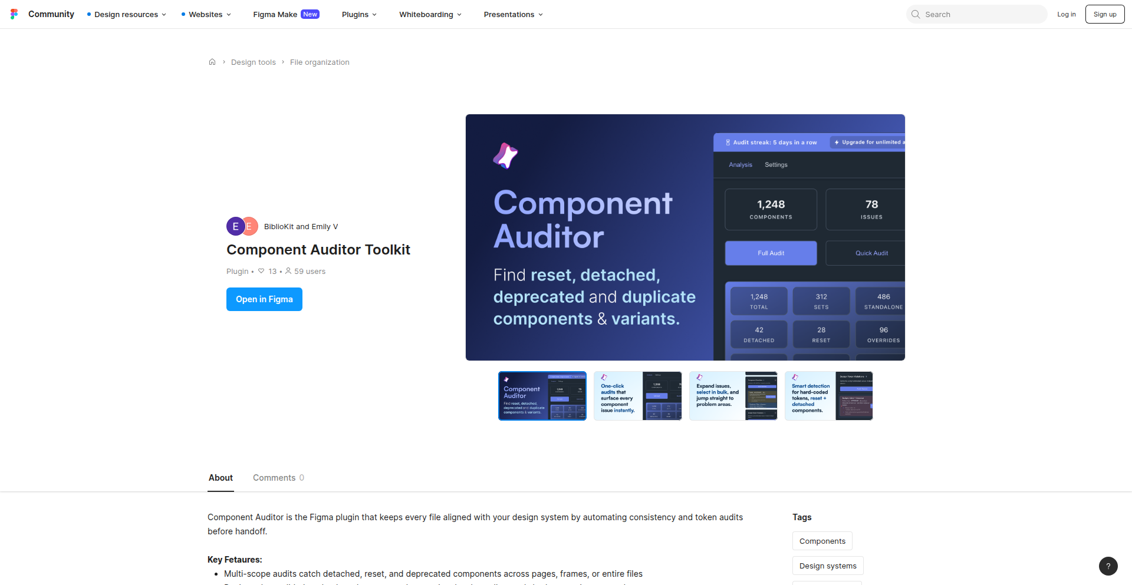Click the heart icon to like the plugin

pos(261,271)
